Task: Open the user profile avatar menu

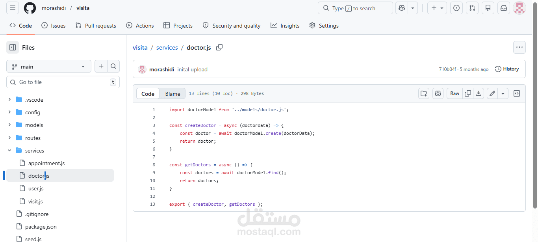Action: [519, 8]
